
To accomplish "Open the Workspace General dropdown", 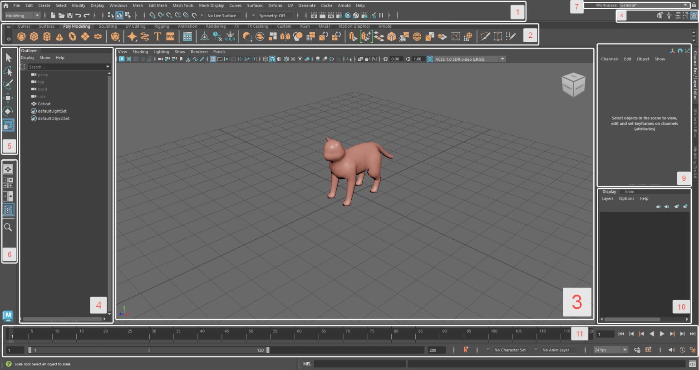I will [653, 5].
